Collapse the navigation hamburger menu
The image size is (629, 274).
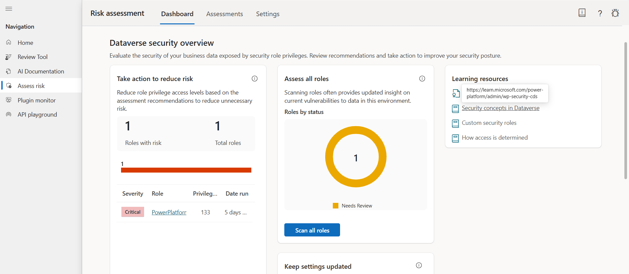pyautogui.click(x=9, y=9)
